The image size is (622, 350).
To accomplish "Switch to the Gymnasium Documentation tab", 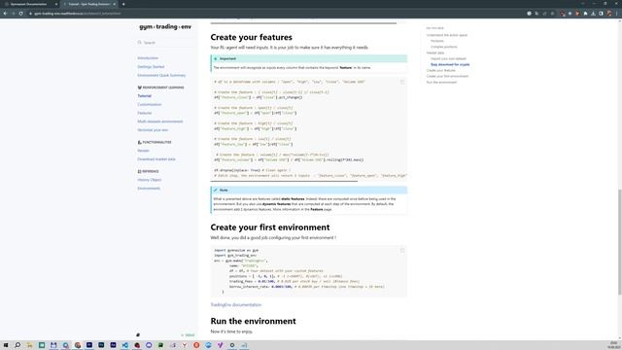I will [28, 4].
